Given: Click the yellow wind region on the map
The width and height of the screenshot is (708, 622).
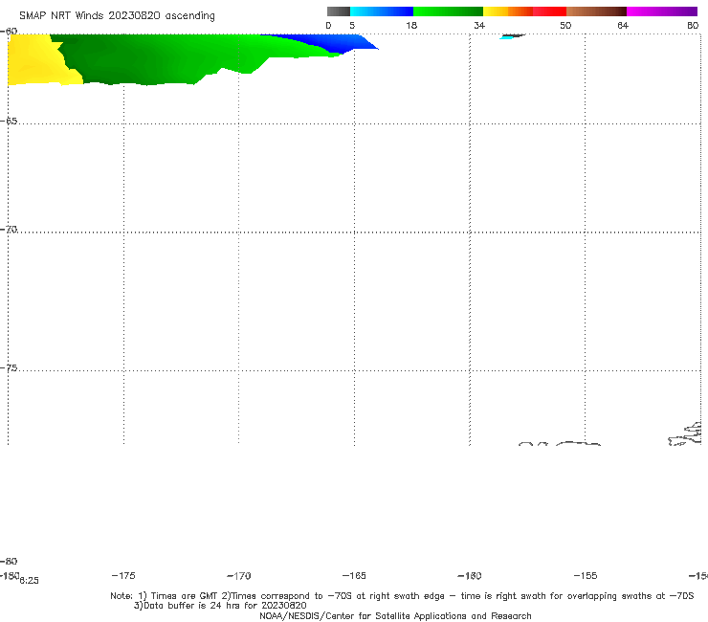Looking at the screenshot, I should click(x=36, y=61).
